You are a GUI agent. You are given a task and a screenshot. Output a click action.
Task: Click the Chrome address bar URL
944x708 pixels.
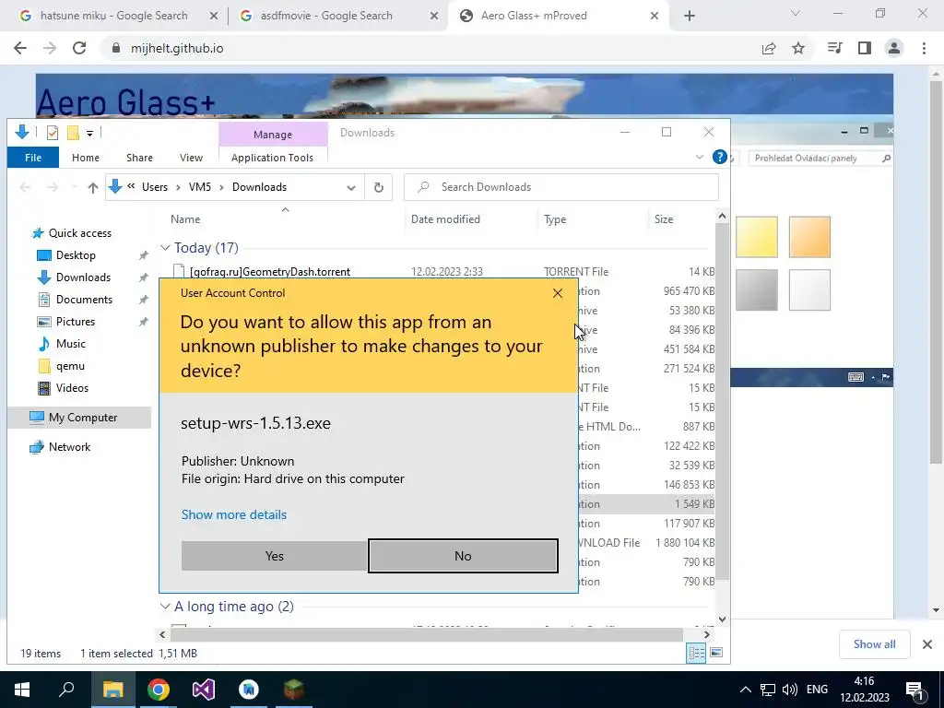tap(177, 48)
